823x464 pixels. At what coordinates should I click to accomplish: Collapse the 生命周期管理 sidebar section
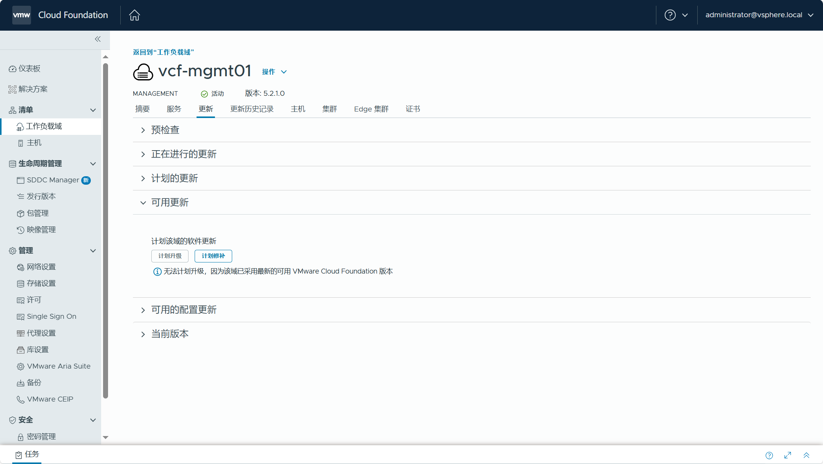[93, 164]
